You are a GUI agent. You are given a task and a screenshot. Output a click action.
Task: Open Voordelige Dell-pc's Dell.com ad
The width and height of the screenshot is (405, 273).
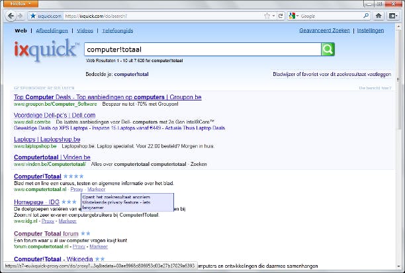coord(55,115)
